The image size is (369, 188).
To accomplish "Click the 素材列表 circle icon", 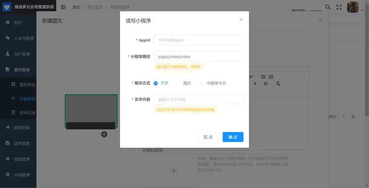I will tap(13, 84).
